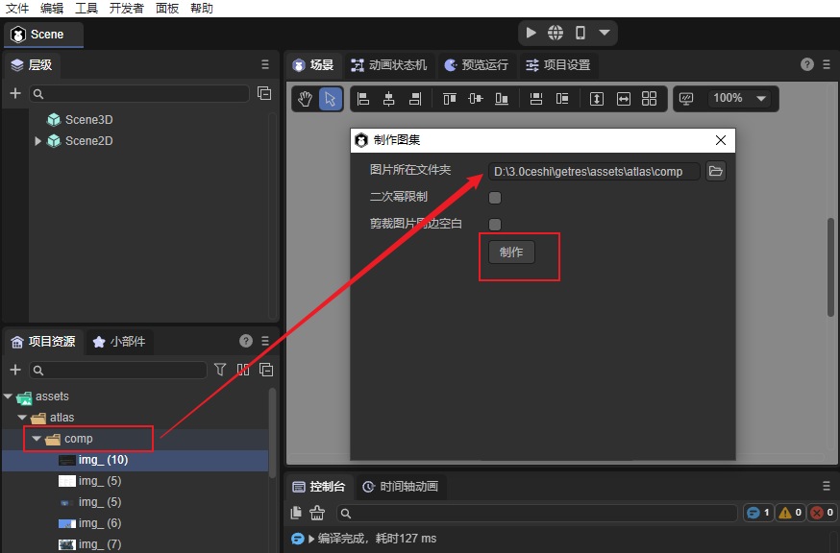Enable the 二次幂限制 checkbox
This screenshot has height=553, width=840.
coord(495,198)
